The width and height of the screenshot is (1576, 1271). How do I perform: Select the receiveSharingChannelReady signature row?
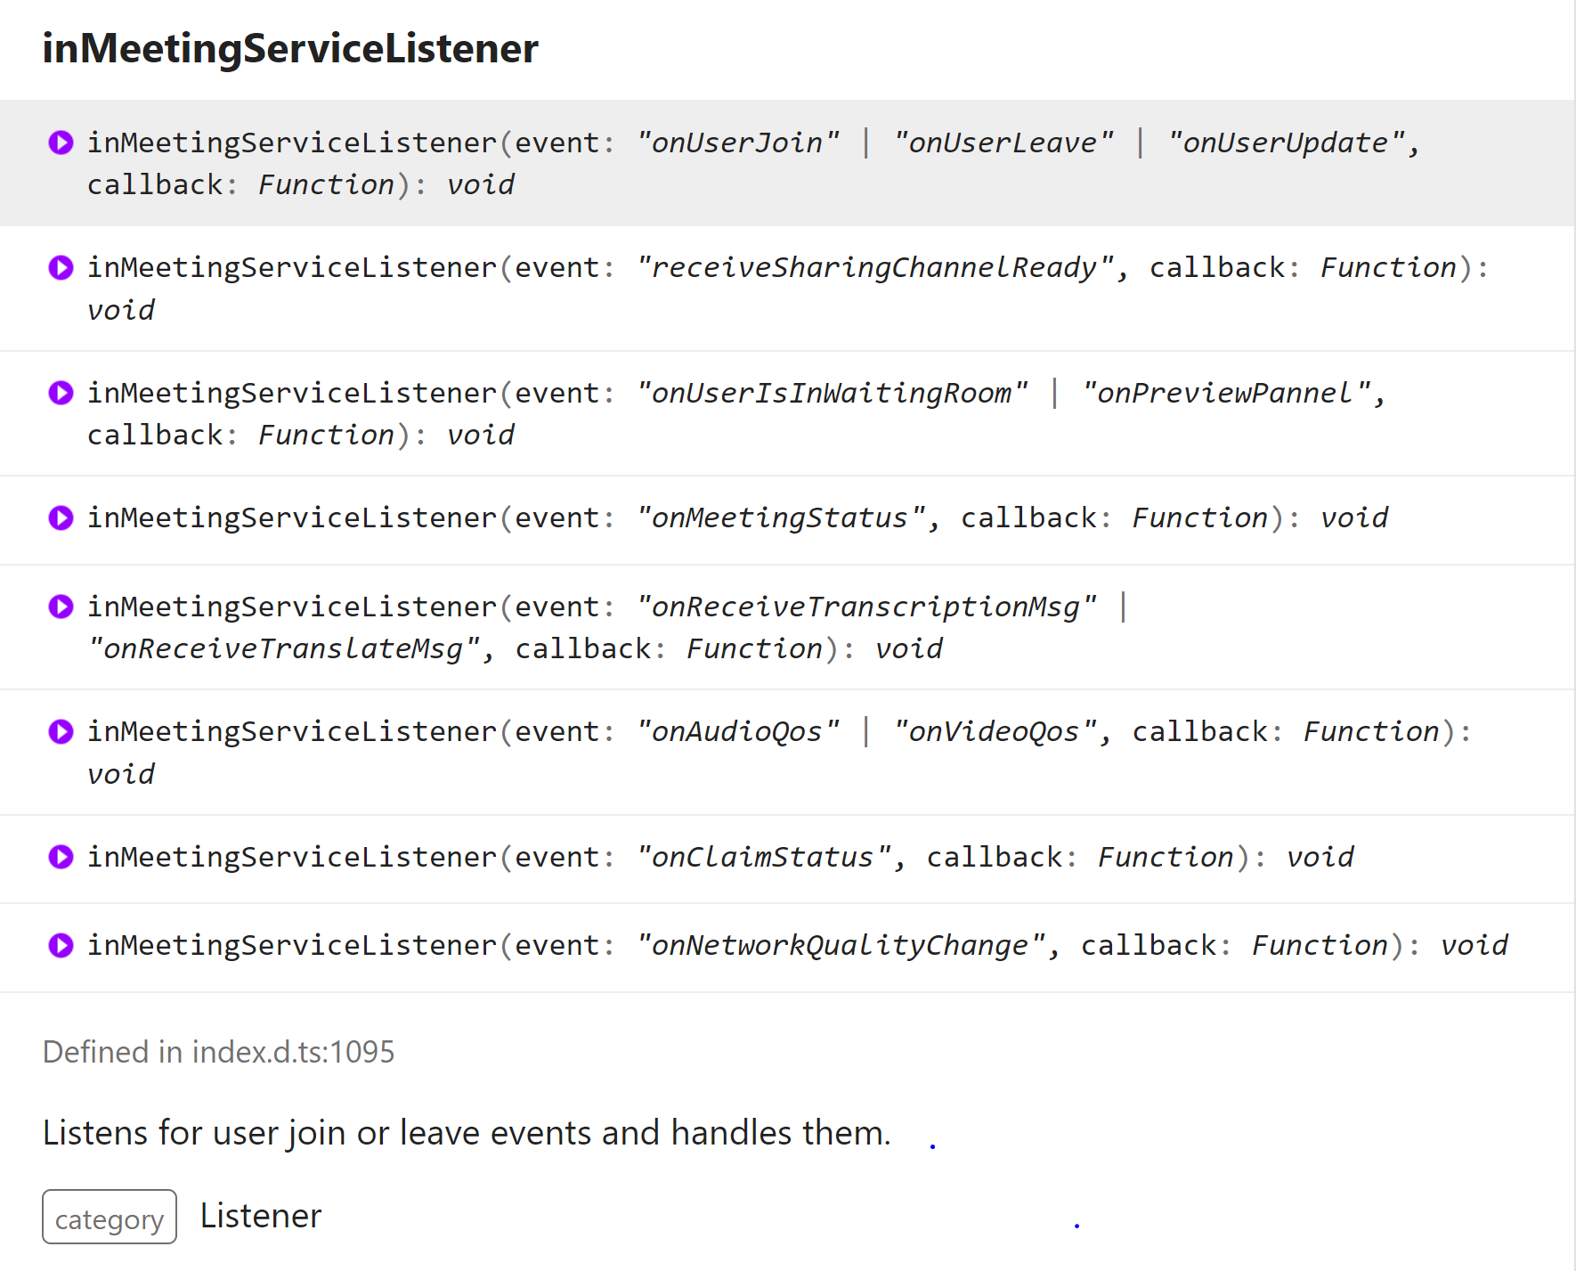coord(787,289)
